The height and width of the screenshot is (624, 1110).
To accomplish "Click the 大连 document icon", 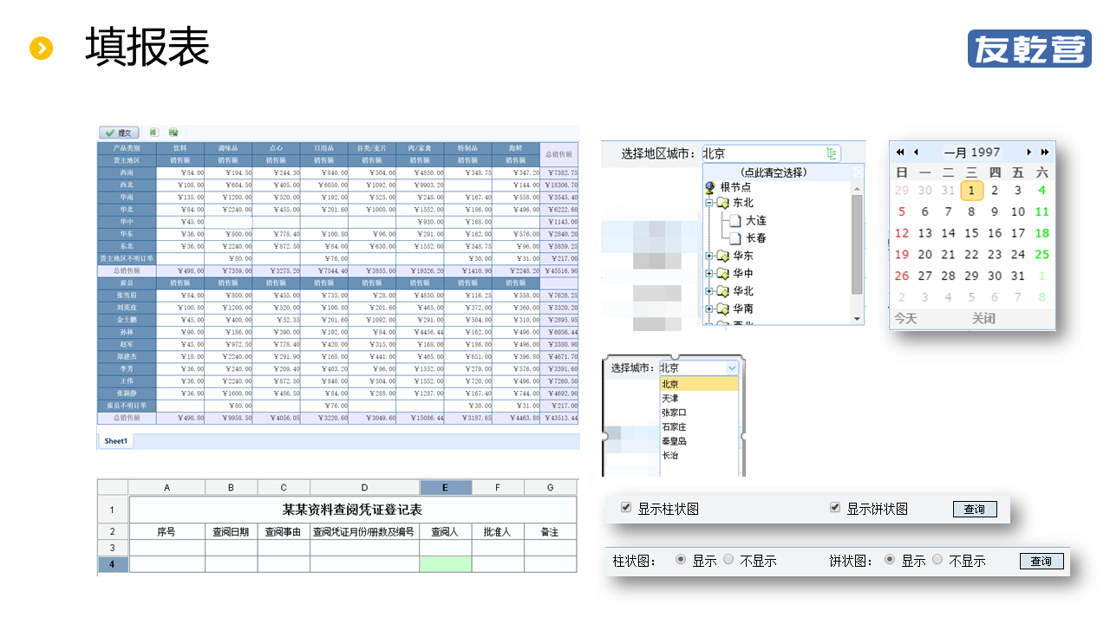I will (x=735, y=220).
